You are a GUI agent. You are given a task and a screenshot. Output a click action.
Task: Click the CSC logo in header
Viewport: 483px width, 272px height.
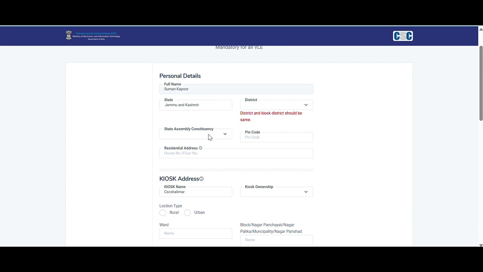(403, 36)
